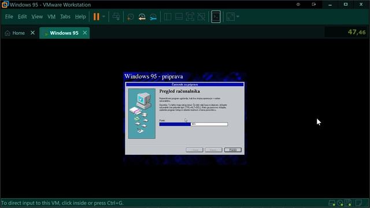Click the VMware Workstation title bar logo

pos(5,5)
